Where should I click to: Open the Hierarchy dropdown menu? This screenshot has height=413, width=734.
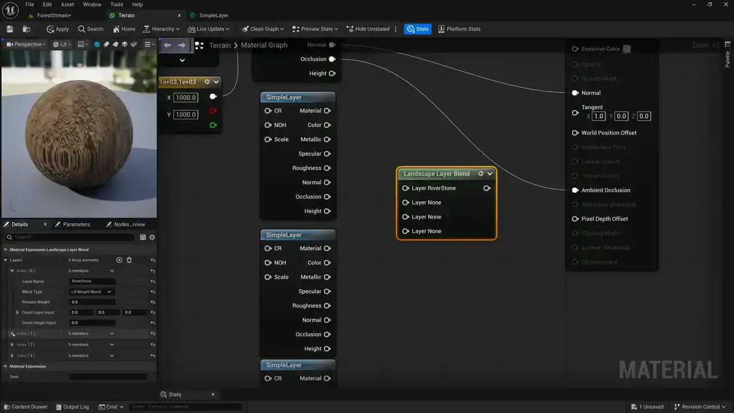pos(162,29)
